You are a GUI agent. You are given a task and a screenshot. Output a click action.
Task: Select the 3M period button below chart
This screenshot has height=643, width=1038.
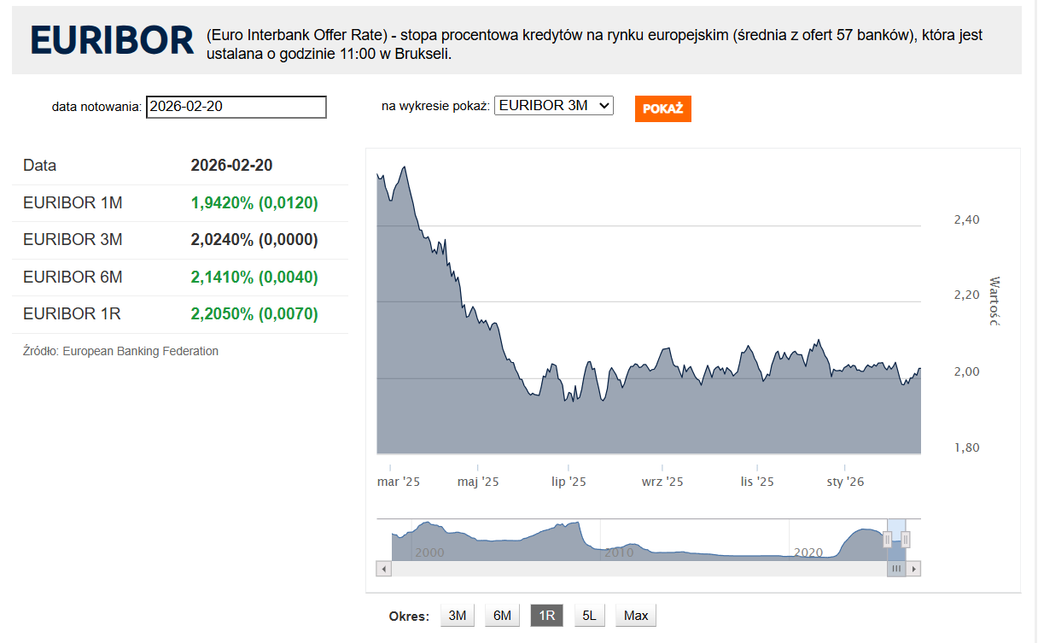458,616
